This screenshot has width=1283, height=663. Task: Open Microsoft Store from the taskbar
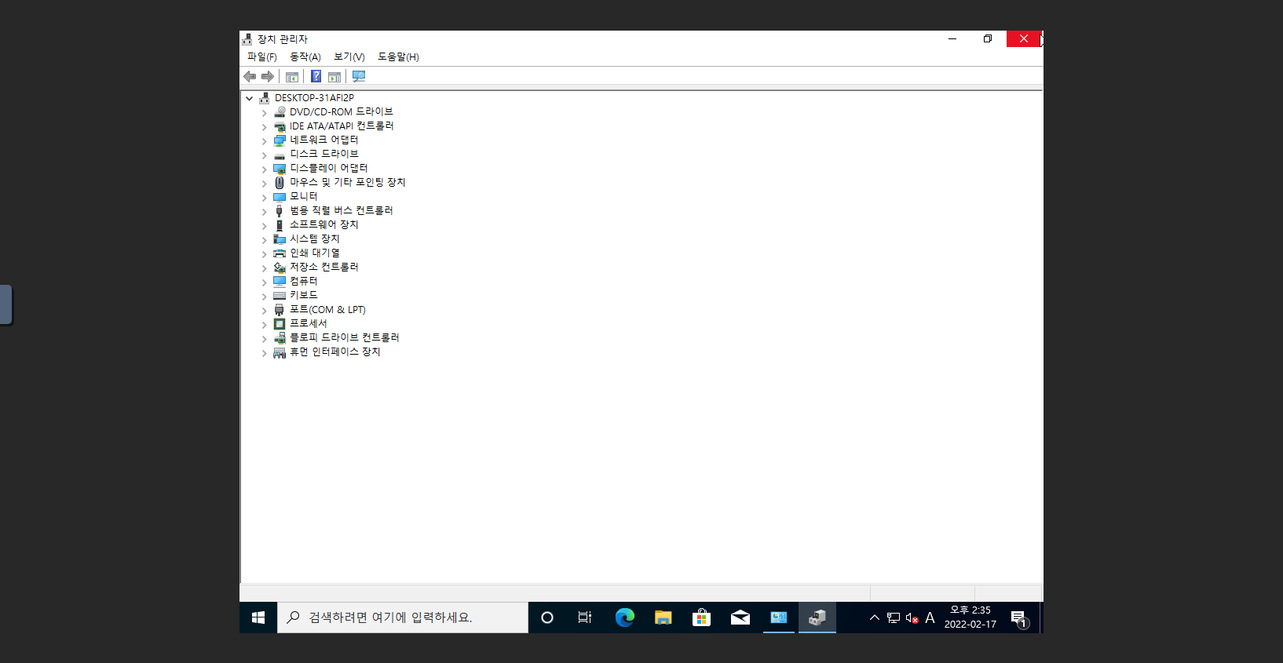click(701, 617)
